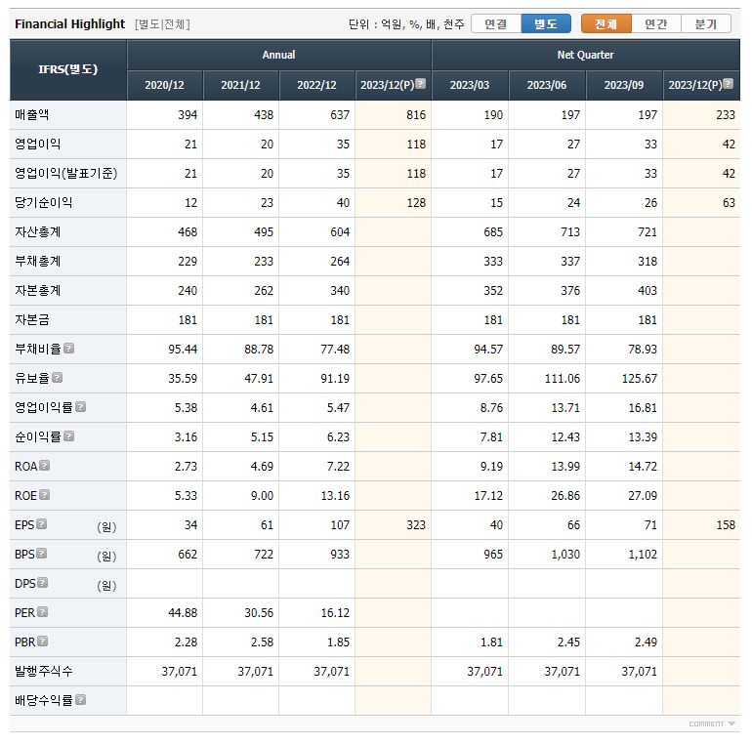Open help icon next to EPS

point(42,524)
